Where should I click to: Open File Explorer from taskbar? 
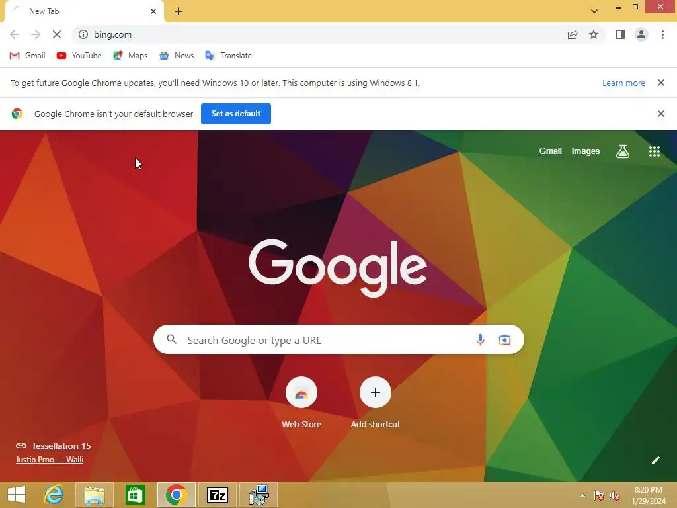click(95, 495)
